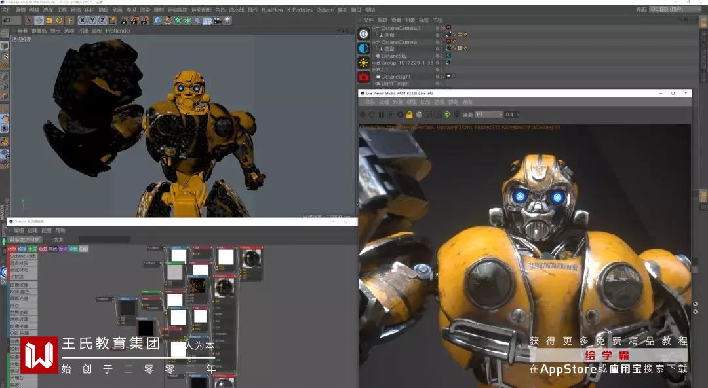Screen dimensions: 708x388
Task: Select the Move tool in the top toolbar
Action: pos(39,20)
